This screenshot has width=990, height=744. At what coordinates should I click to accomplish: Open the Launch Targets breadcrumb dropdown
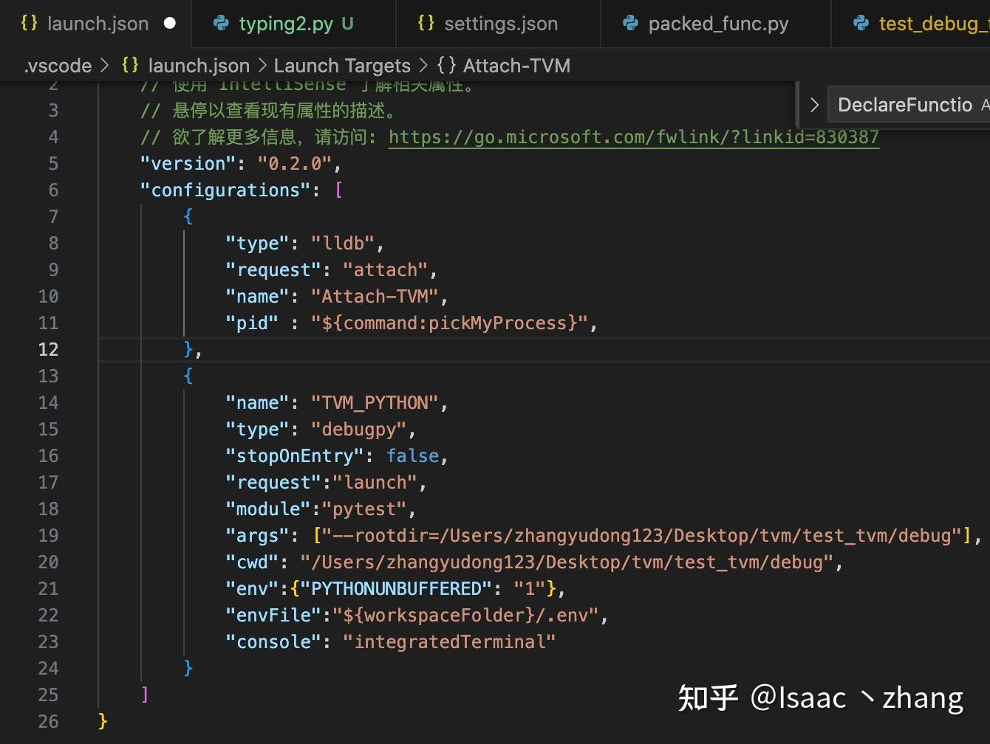[x=341, y=65]
